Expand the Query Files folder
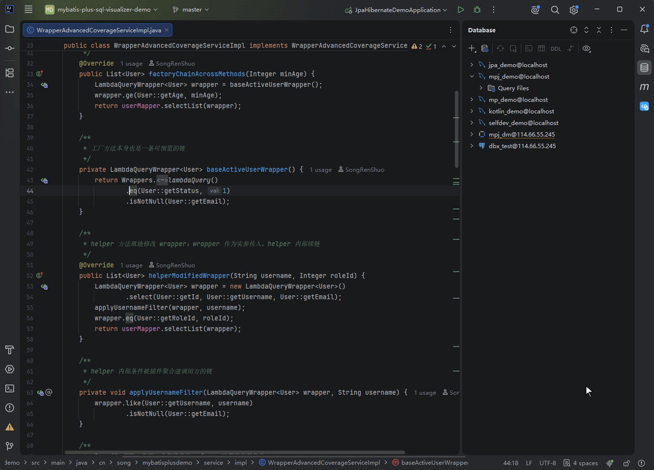This screenshot has height=470, width=654. pyautogui.click(x=481, y=88)
